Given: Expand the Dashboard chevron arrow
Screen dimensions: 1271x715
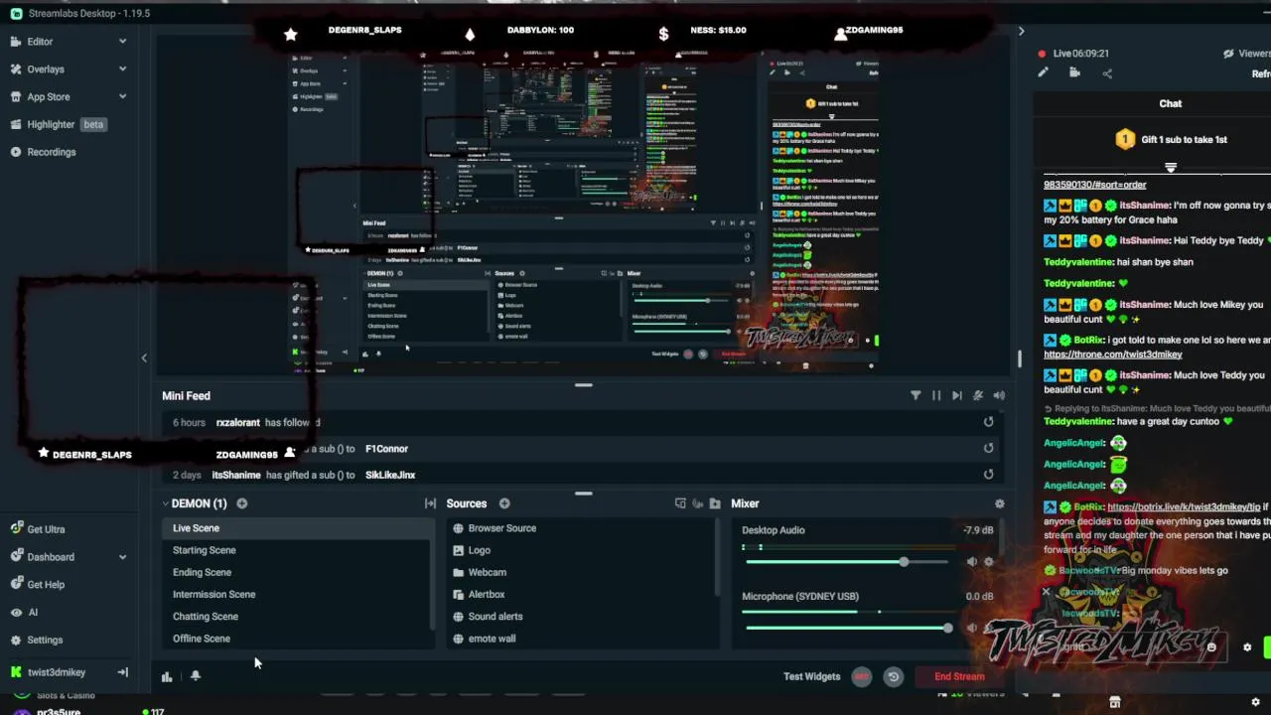Looking at the screenshot, I should click(122, 557).
